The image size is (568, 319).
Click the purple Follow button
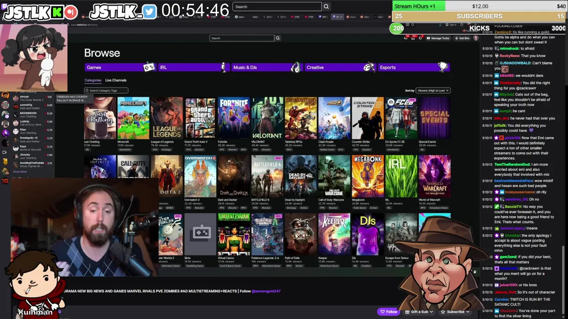389,311
